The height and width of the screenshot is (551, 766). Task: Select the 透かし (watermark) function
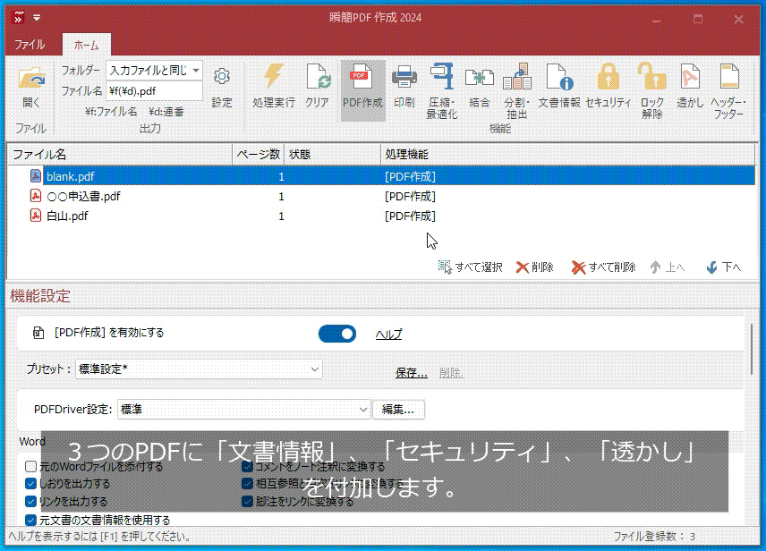[689, 89]
